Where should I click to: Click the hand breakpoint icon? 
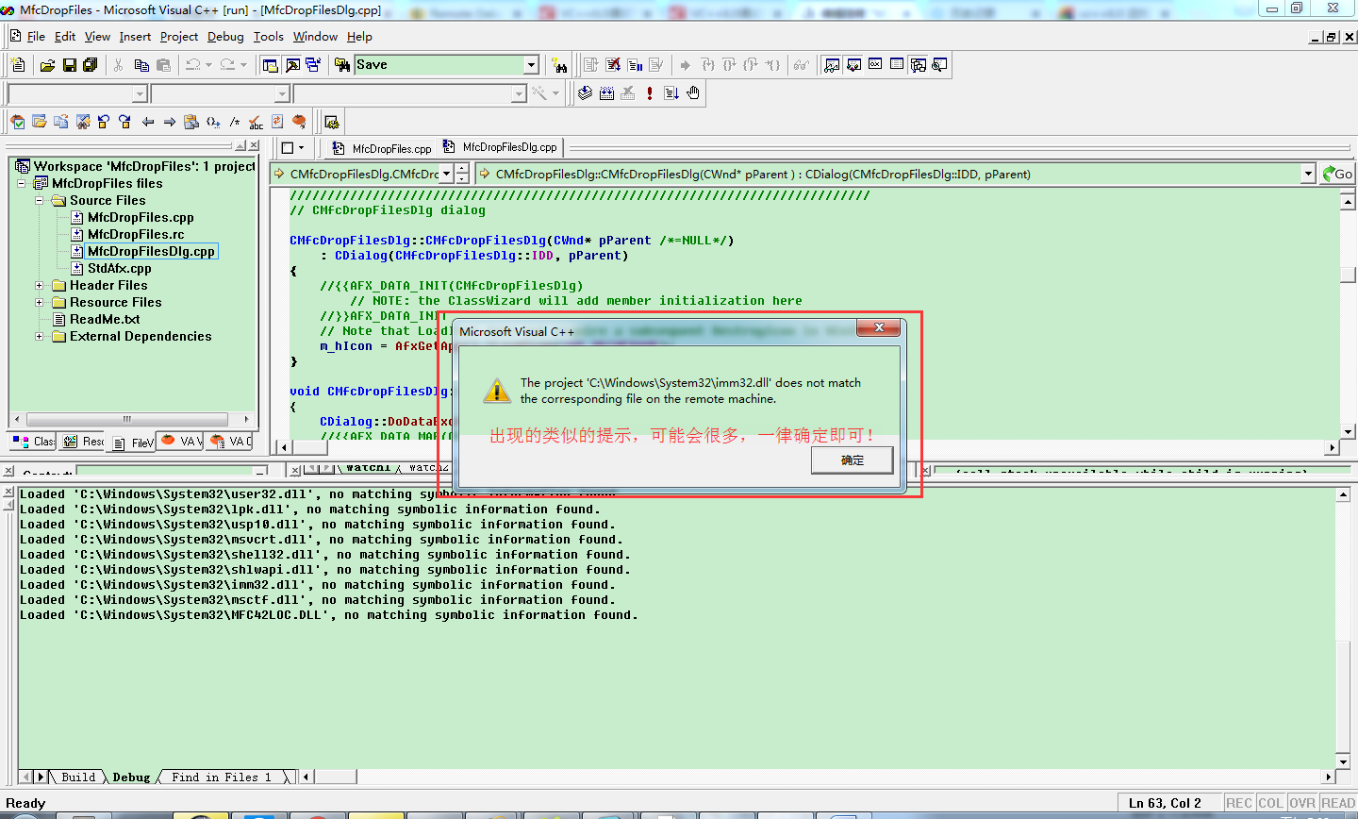693,93
